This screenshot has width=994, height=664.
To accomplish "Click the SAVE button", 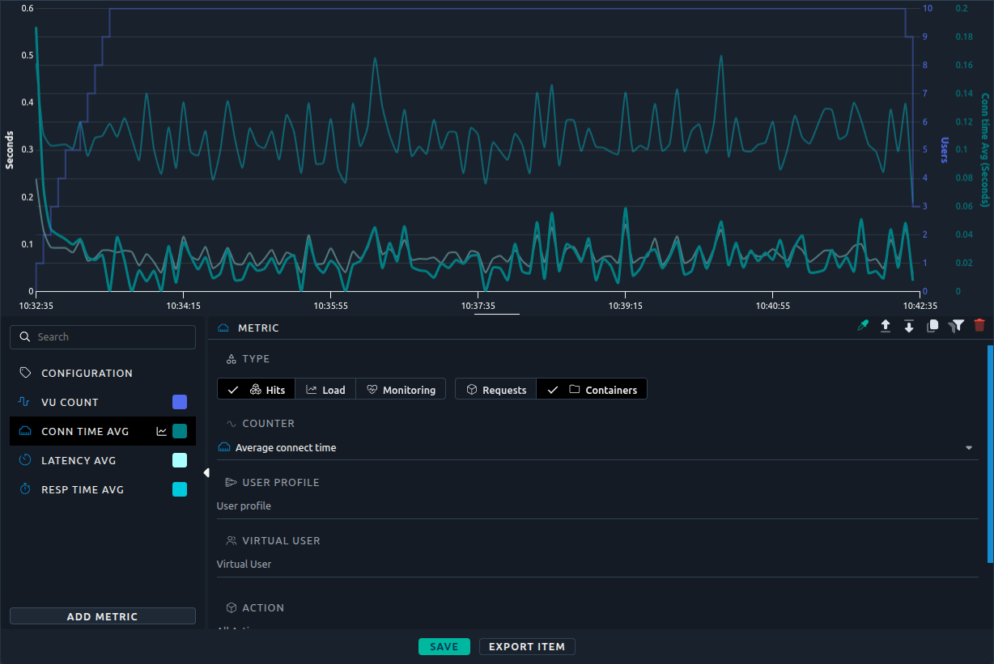I will pos(444,646).
